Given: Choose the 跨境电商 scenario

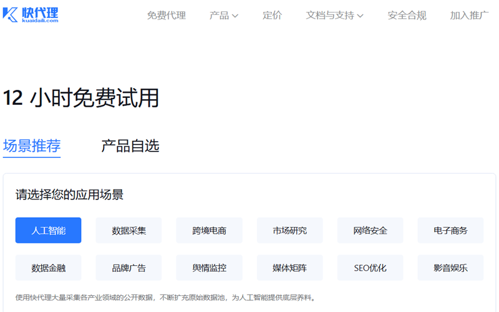Looking at the screenshot, I should [x=209, y=230].
